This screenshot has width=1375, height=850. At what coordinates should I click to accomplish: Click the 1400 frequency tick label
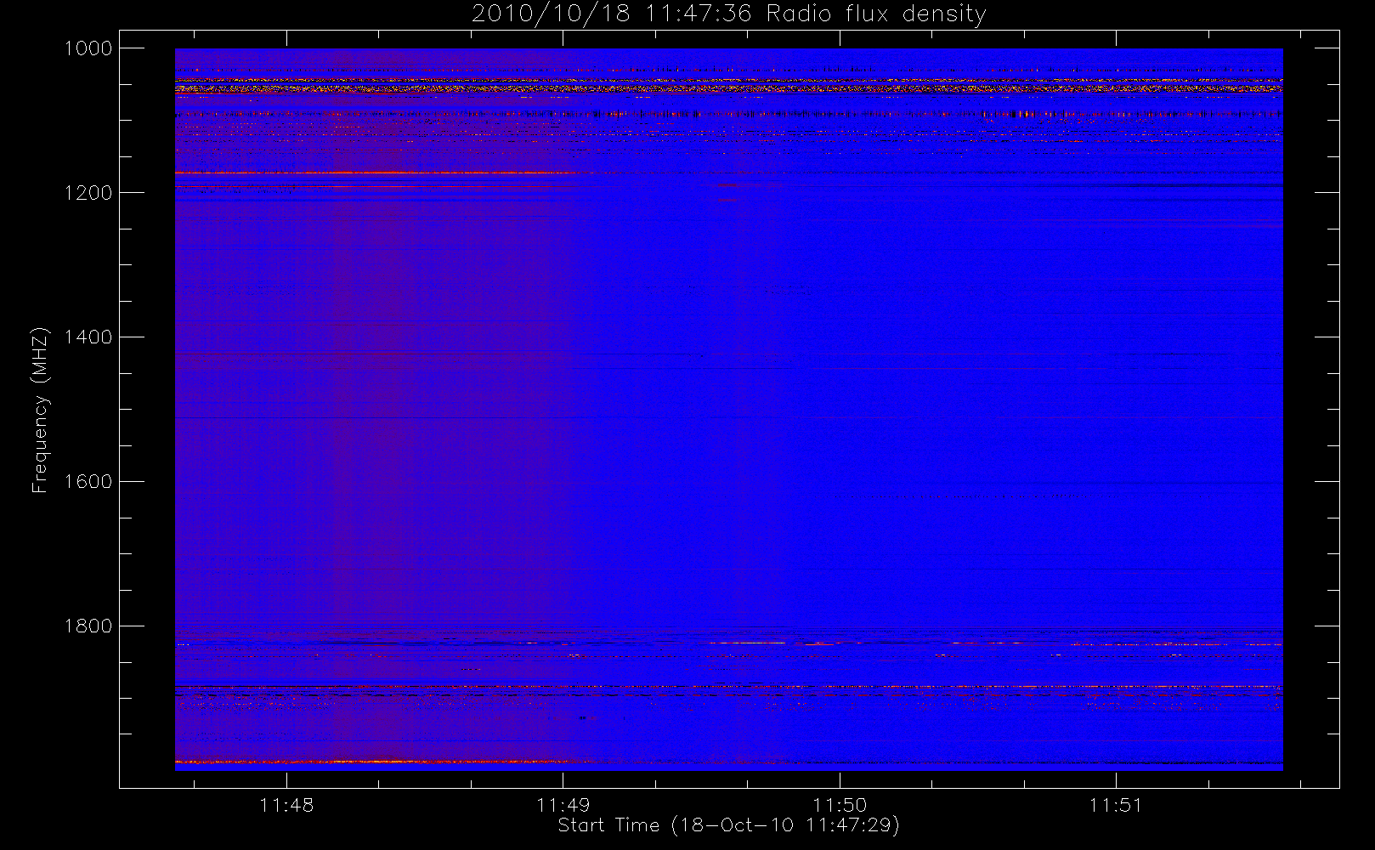tap(88, 337)
